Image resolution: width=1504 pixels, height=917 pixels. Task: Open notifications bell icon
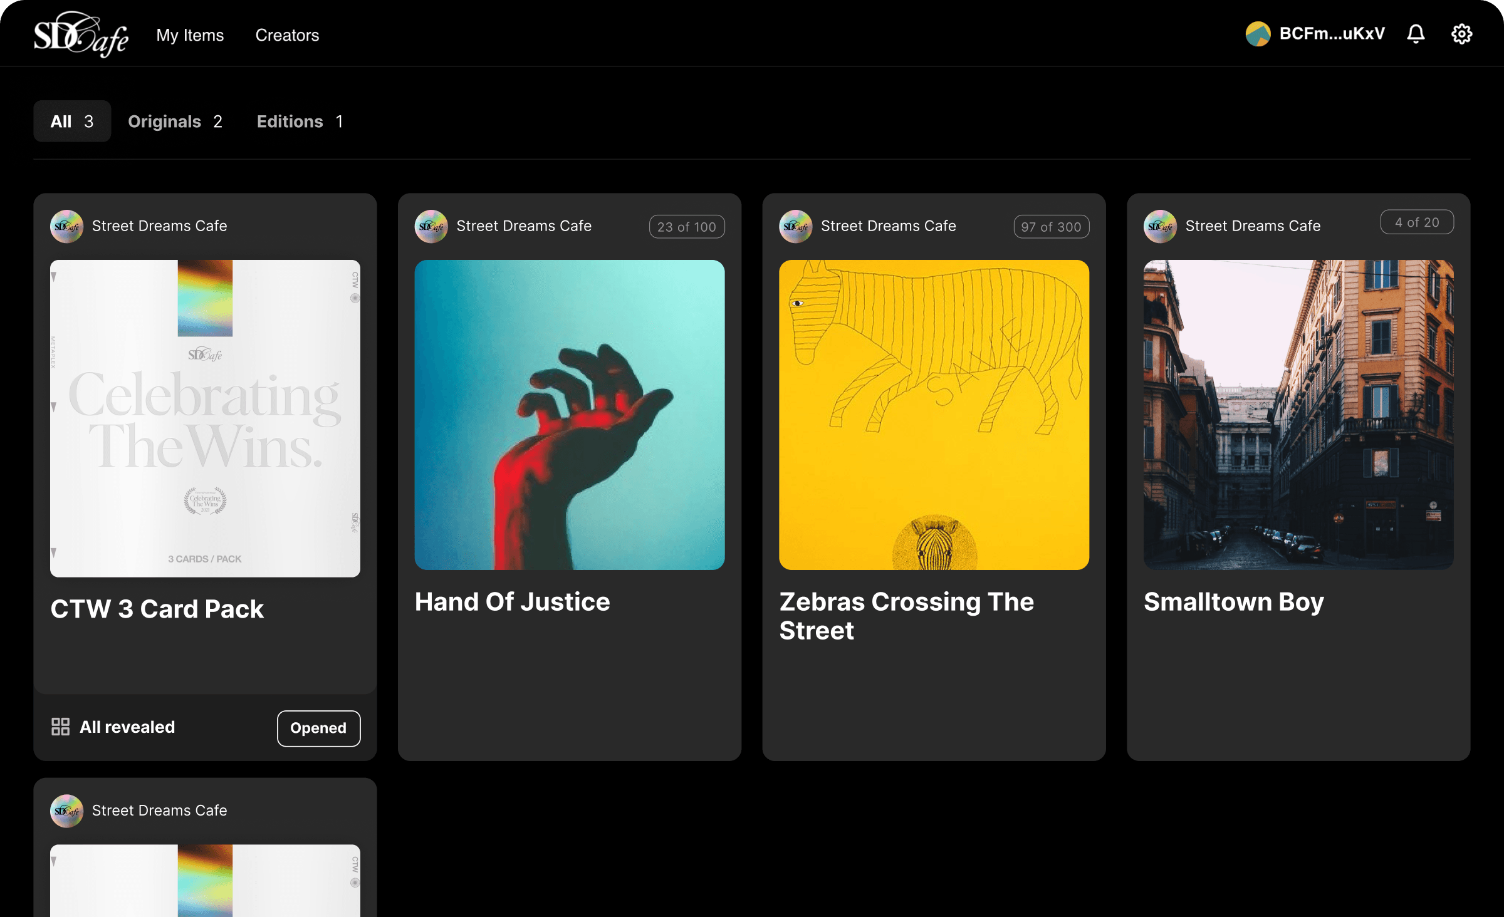tap(1416, 34)
